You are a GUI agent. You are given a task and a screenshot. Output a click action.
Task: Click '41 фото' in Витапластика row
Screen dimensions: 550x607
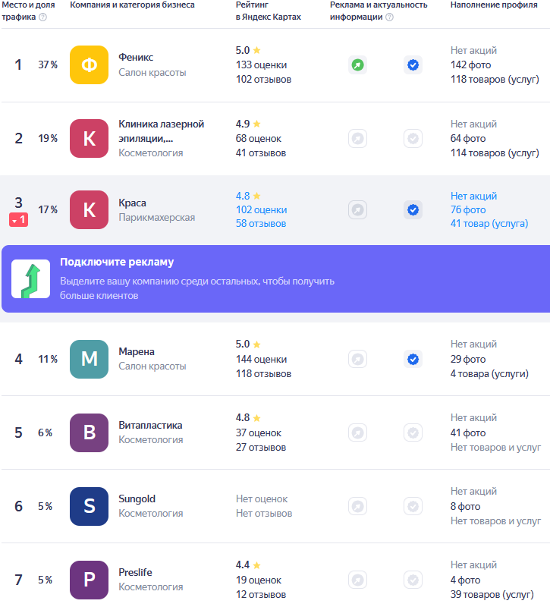468,432
